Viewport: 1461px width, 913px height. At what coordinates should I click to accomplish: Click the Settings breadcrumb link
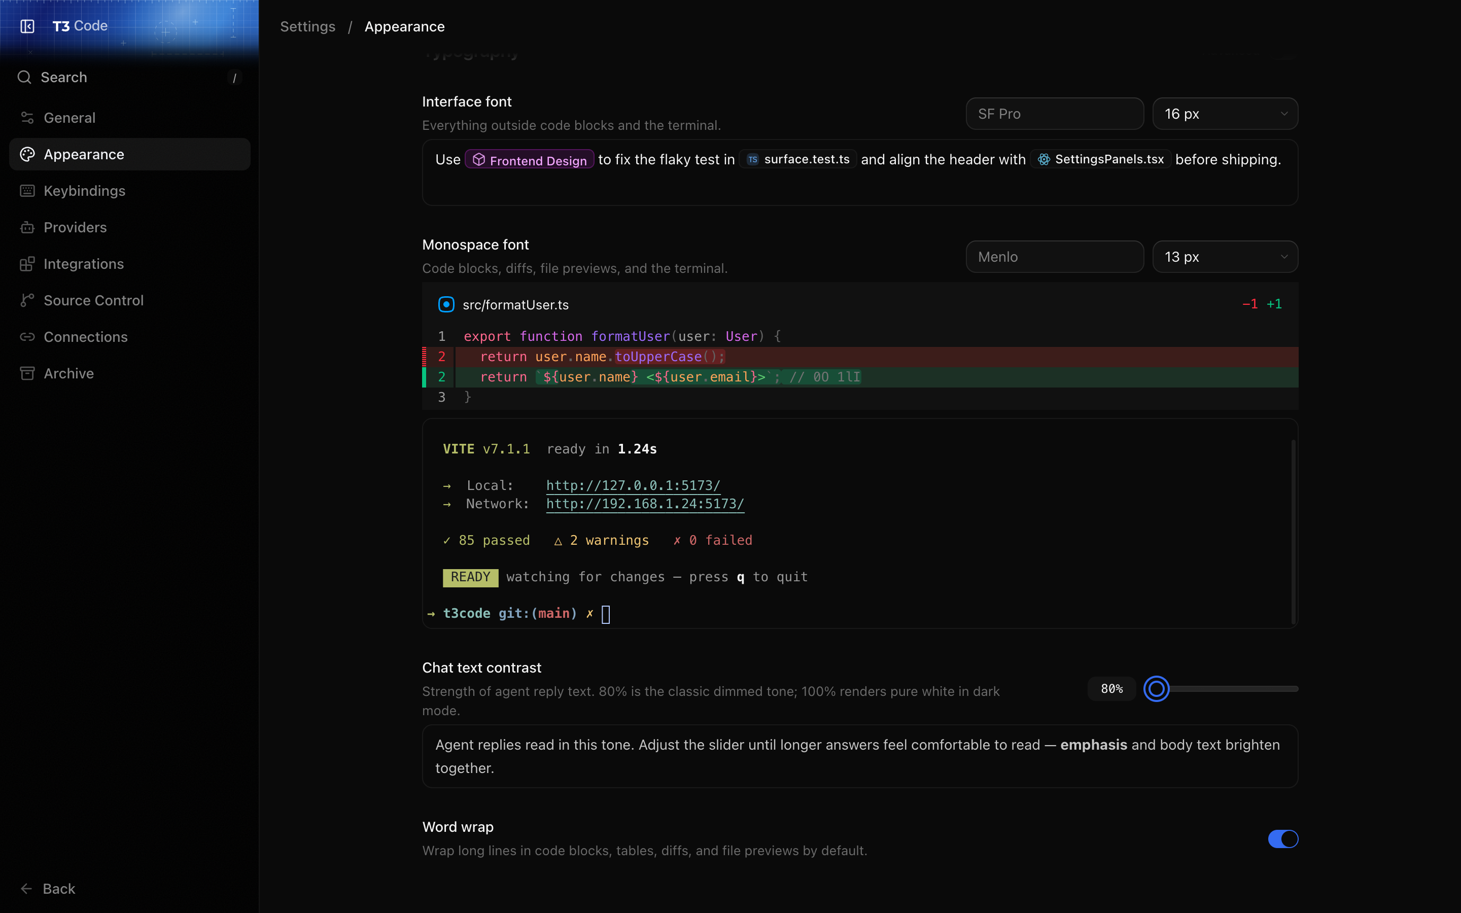click(308, 26)
